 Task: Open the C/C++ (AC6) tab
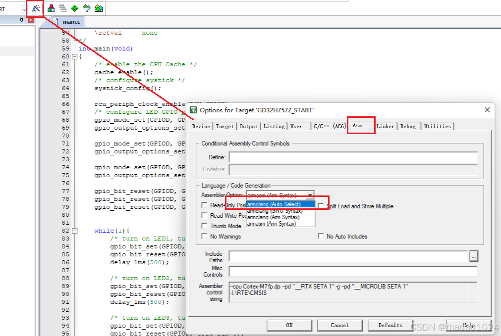click(x=330, y=126)
